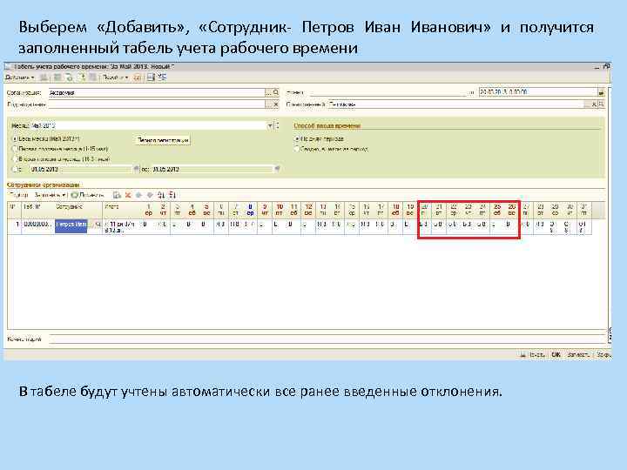Click the ellipsis select button in the Организация field
Viewport: 627px width, 470px height.
coord(268,92)
